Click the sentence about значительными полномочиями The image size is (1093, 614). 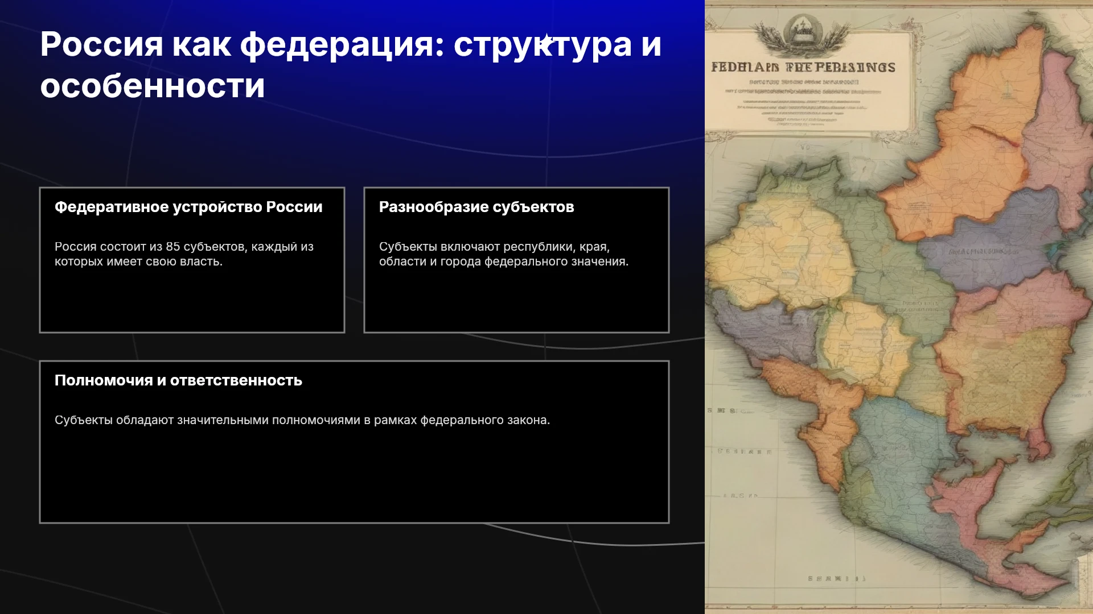pos(302,420)
